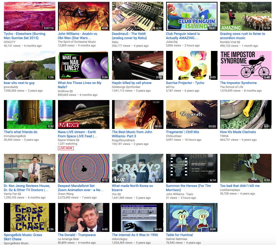Click verified badge next to Vox
This screenshot has height=245, width=276.
tap(119, 194)
